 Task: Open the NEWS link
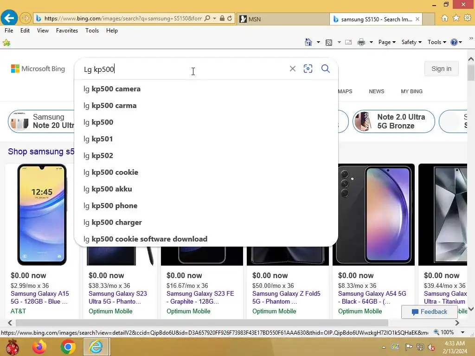377,91
